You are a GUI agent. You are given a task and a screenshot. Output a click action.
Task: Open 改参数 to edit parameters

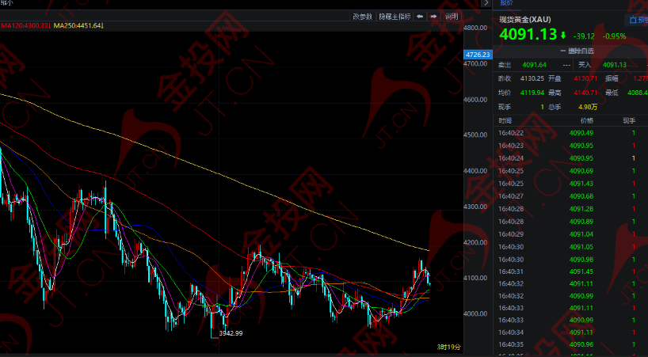coord(363,17)
